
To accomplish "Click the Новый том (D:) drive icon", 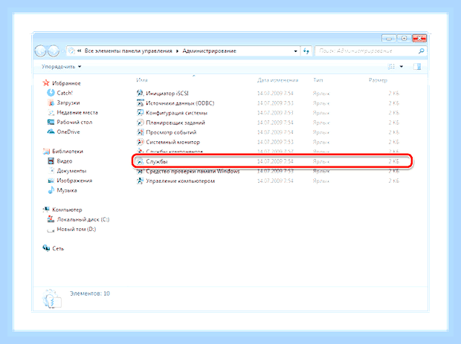I will point(51,230).
